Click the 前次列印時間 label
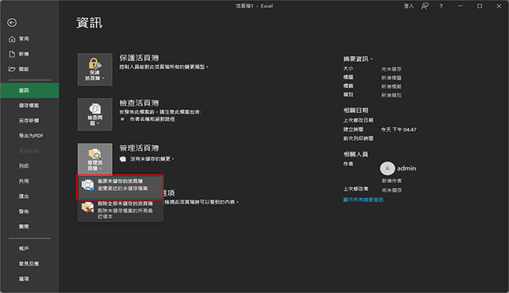 tap(358, 139)
